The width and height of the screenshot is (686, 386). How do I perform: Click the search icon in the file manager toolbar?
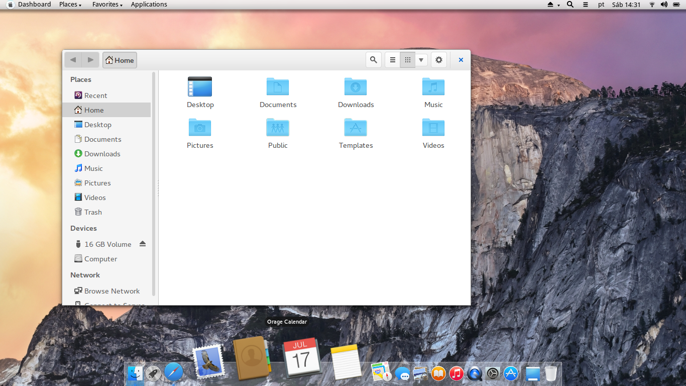coord(373,60)
